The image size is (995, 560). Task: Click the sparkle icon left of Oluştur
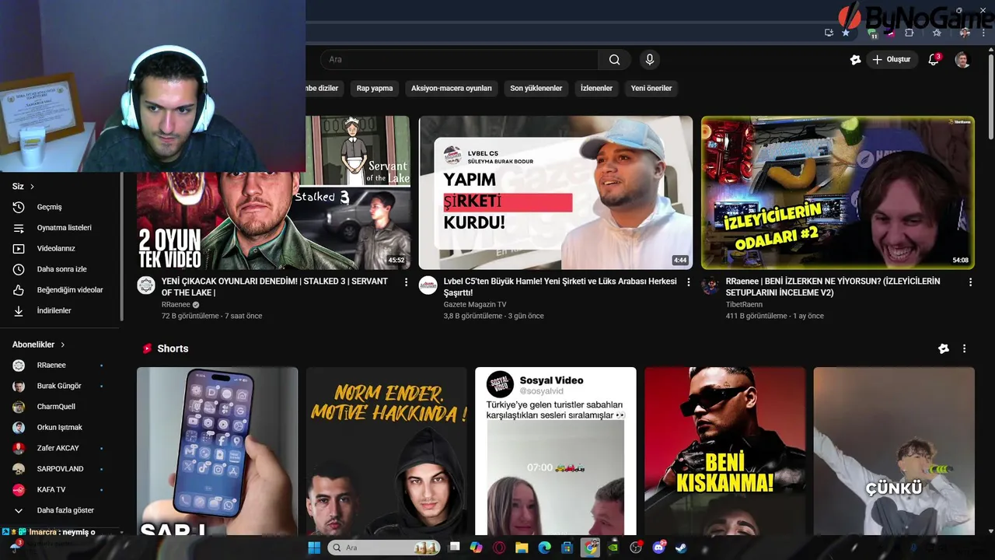coord(855,60)
